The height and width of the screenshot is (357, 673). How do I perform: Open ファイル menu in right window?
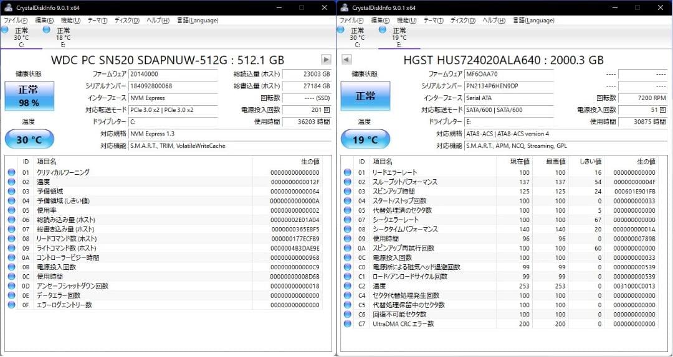click(352, 20)
